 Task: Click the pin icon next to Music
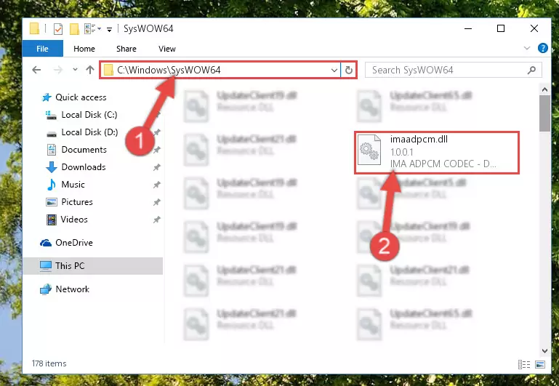tap(156, 185)
